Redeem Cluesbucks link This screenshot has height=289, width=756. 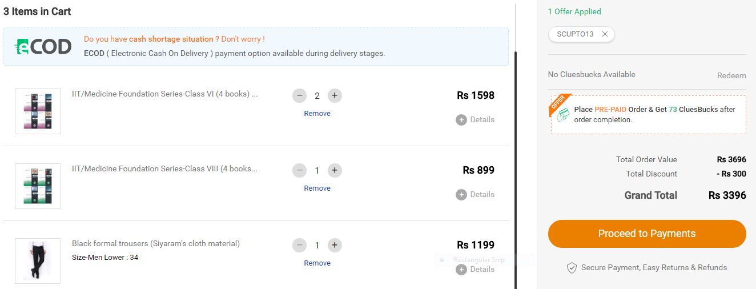coord(731,75)
